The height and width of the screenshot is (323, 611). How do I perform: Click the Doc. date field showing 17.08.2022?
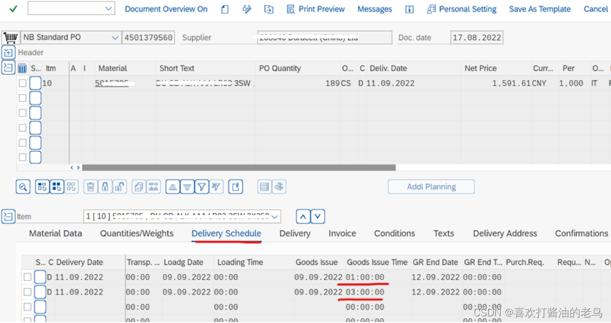click(x=476, y=37)
